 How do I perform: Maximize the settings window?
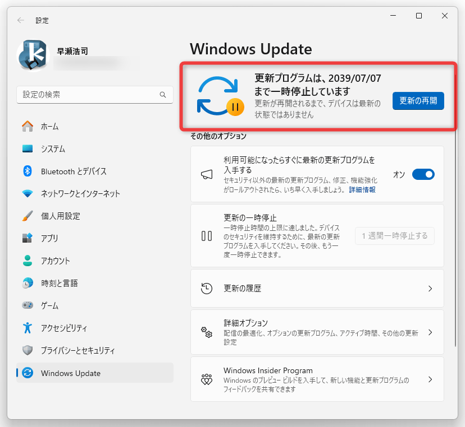coord(419,16)
